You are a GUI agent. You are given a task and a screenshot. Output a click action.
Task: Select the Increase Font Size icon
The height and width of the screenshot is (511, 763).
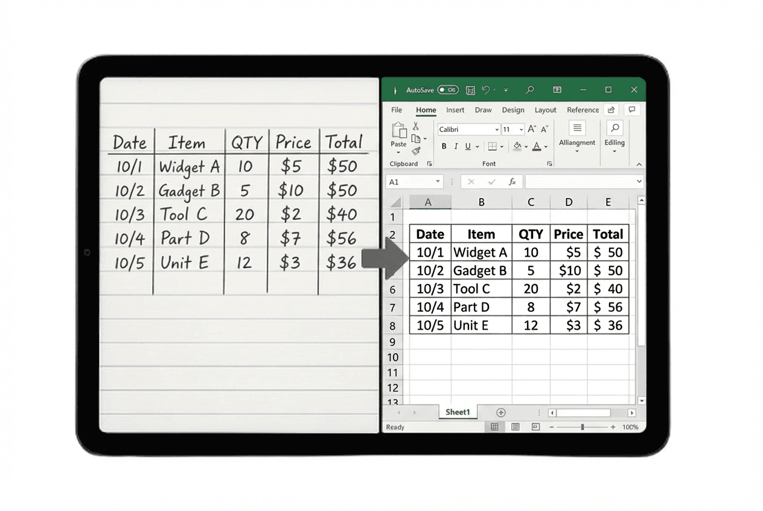point(532,129)
